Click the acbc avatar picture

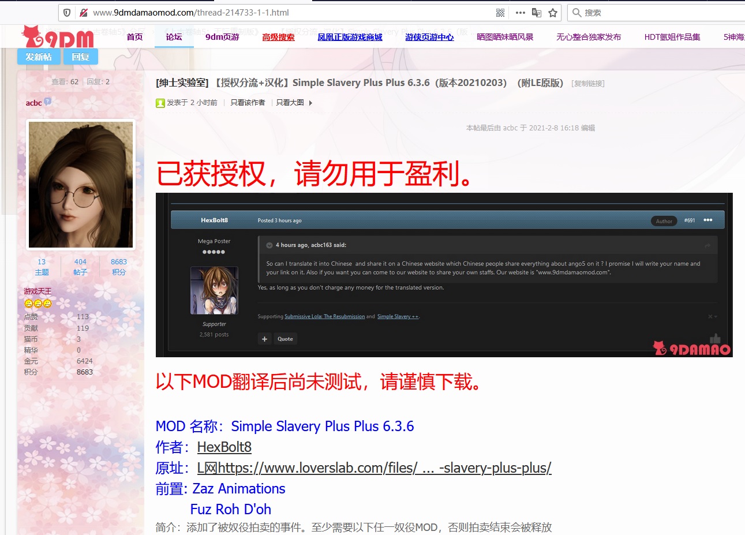pos(81,184)
